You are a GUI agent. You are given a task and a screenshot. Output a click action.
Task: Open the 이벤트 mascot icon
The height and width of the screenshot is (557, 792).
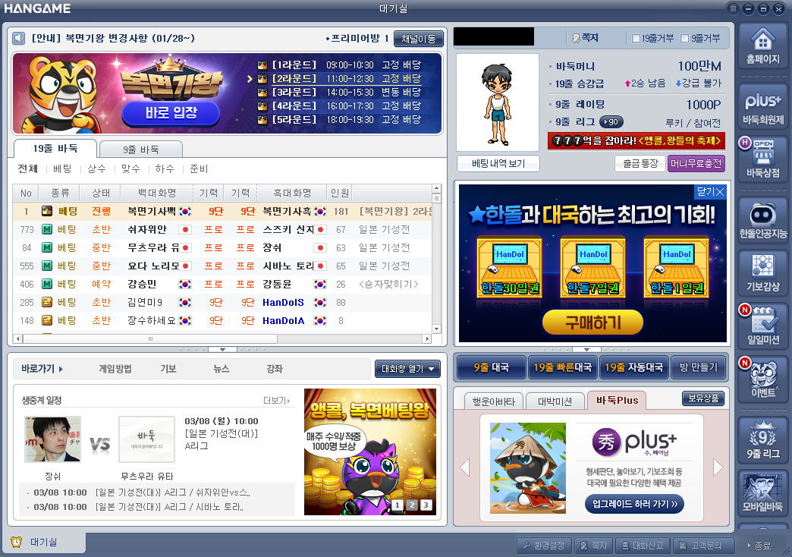pos(762,380)
